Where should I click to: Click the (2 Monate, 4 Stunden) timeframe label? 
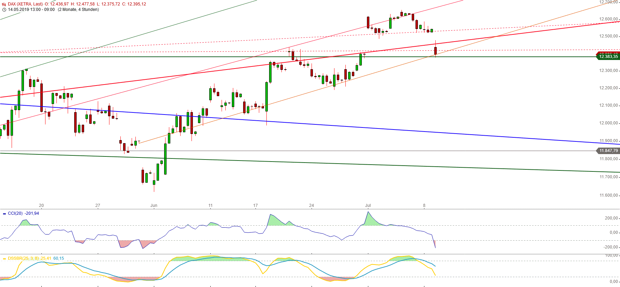point(78,10)
